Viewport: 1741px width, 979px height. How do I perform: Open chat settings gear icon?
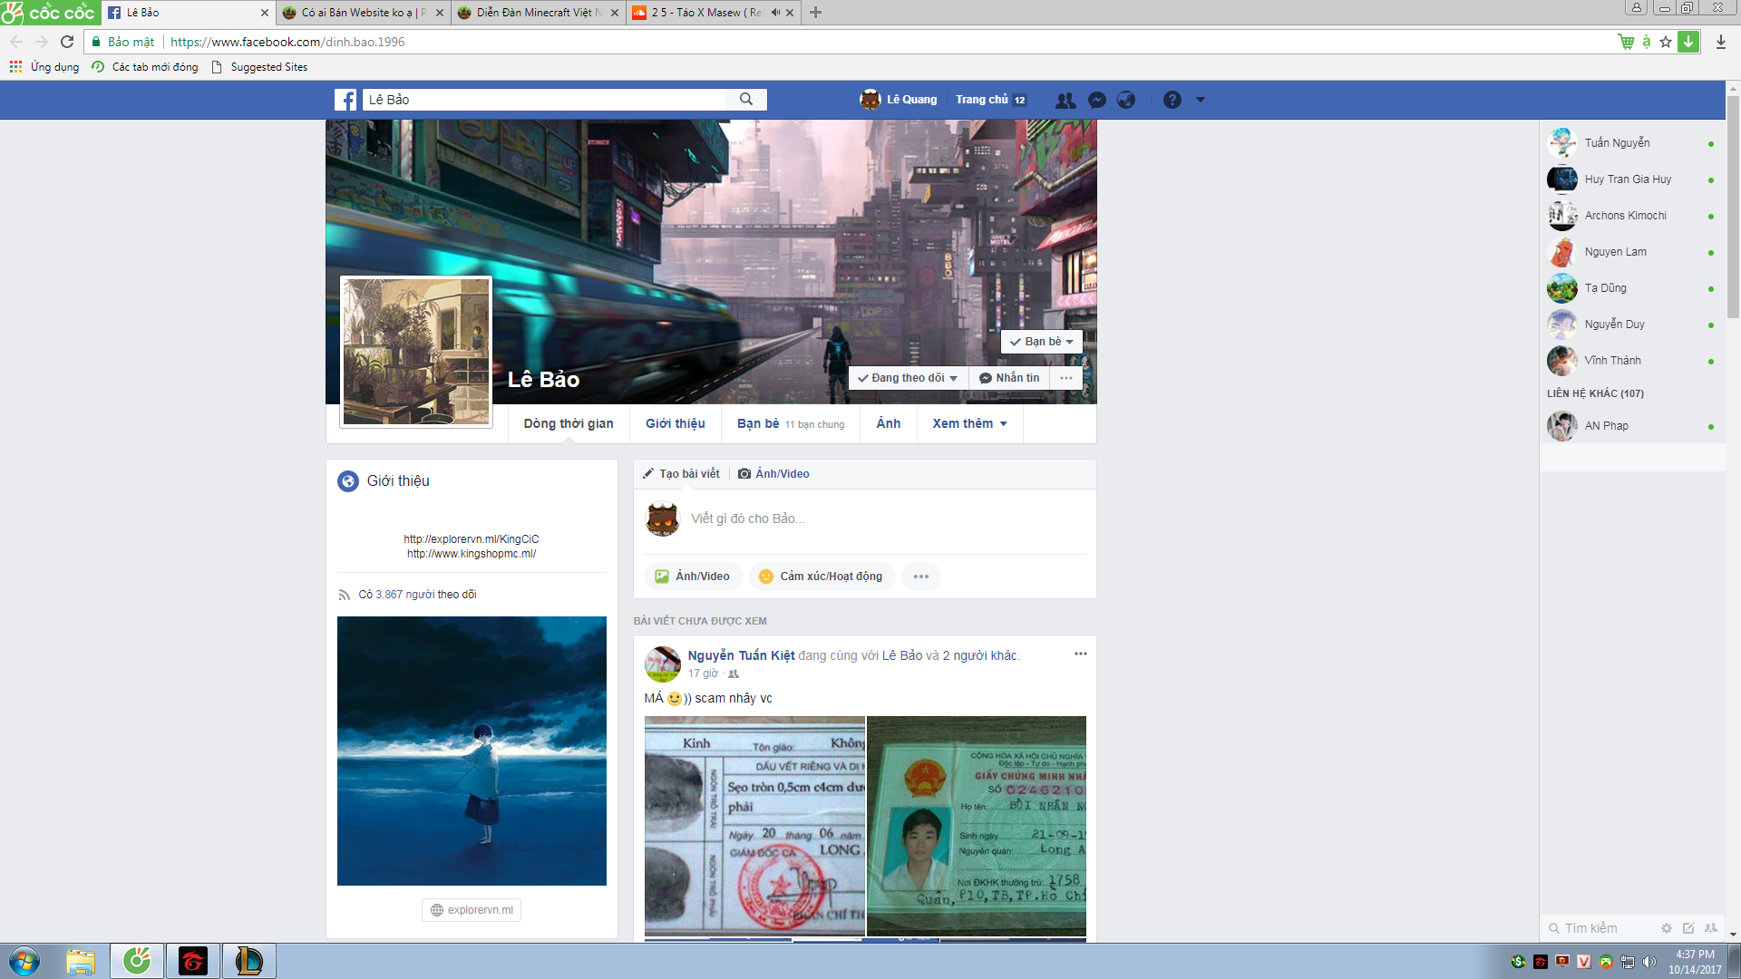click(x=1666, y=928)
